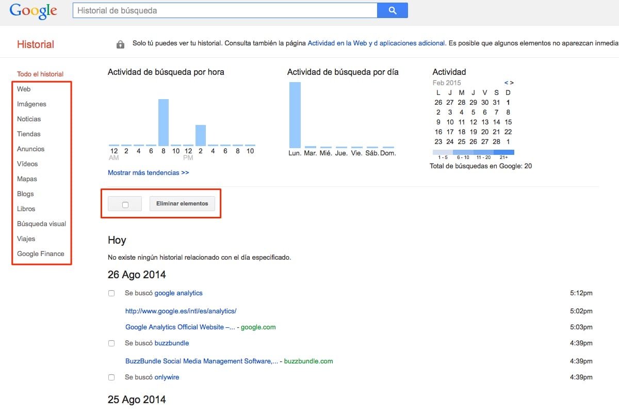Go to next month in calendar
Screen dimensions: 619x413
tap(512, 83)
